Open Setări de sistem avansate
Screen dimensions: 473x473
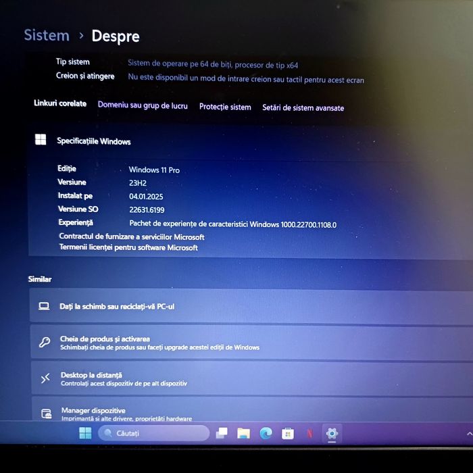tap(303, 107)
